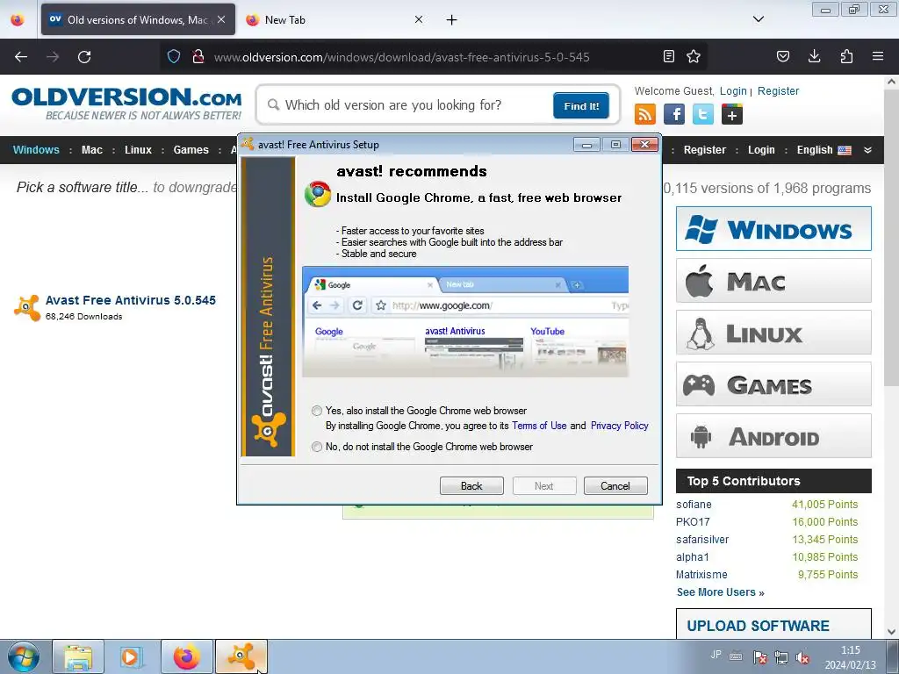
Task: Click the tracking protection shield icon
Action: (174, 57)
